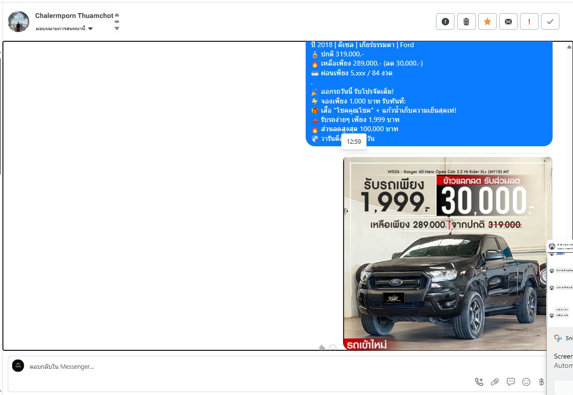Screen dimensions: 573x395
Task: Mark conversation as spam with octagon icon
Action: [445, 21]
